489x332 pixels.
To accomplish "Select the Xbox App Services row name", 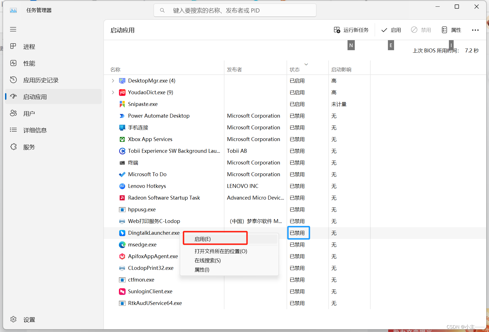I will [x=150, y=139].
